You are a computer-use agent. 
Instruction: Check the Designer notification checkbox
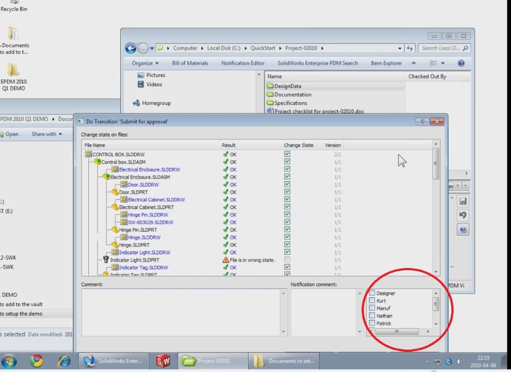pyautogui.click(x=372, y=293)
